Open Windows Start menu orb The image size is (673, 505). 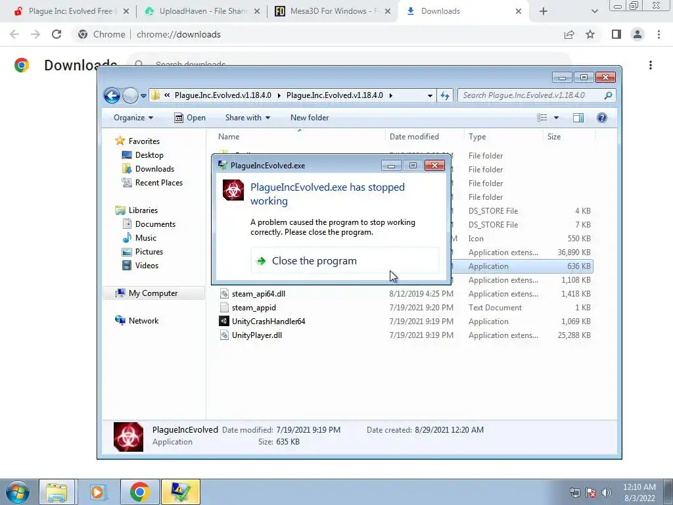click(x=17, y=492)
